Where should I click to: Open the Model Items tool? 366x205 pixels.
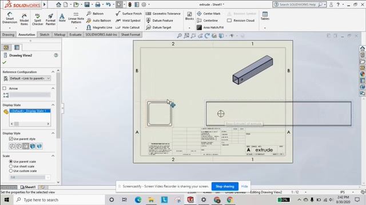pyautogui.click(x=24, y=19)
